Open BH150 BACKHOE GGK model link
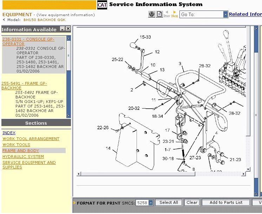 (45, 20)
